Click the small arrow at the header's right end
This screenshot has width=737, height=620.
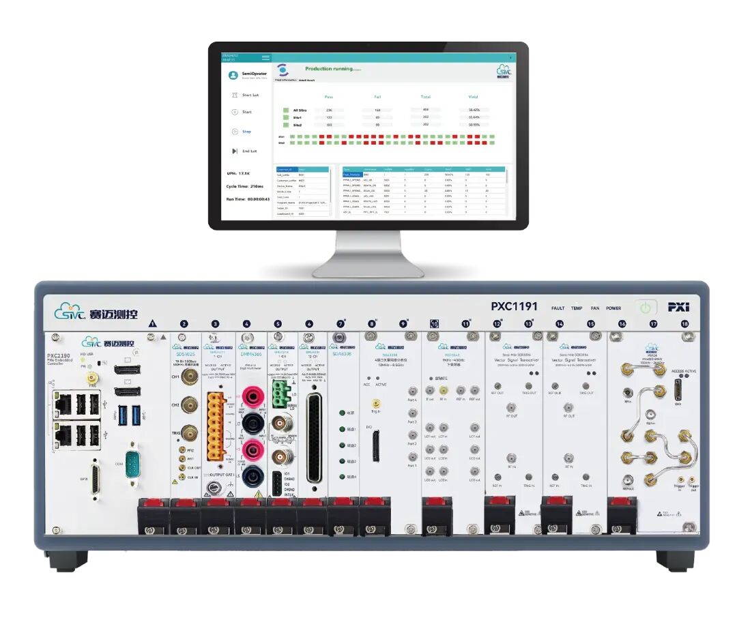coord(511,58)
